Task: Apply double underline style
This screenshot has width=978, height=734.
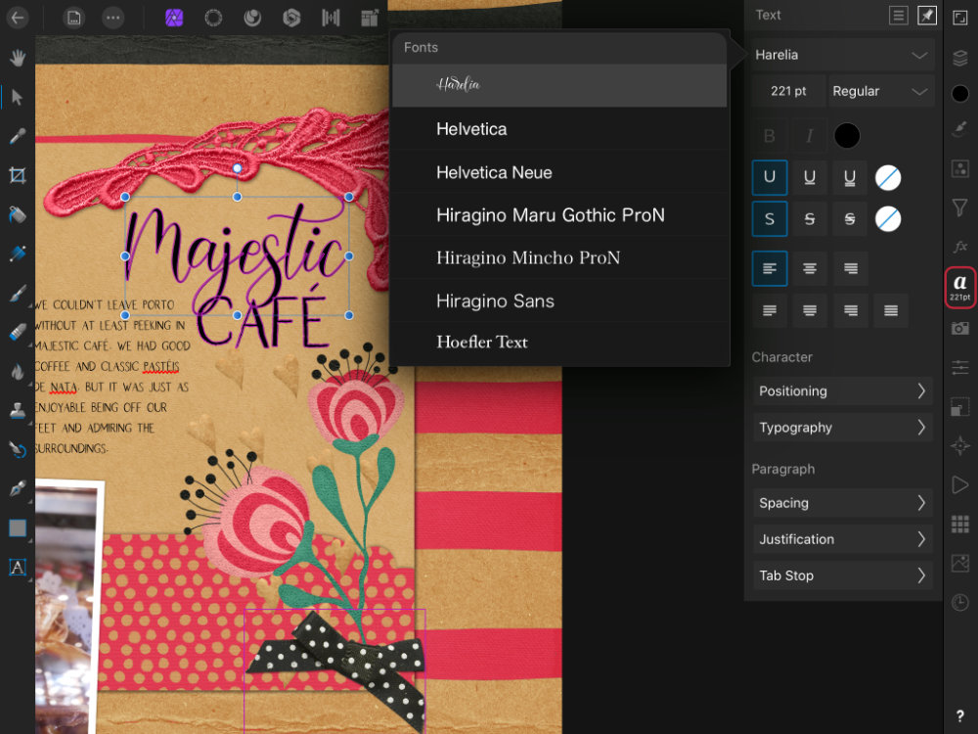Action: click(850, 177)
